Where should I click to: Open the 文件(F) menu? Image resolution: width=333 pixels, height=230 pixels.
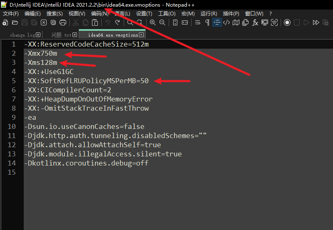pos(11,14)
